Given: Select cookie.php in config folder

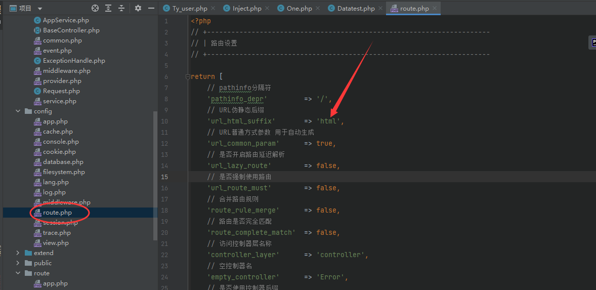Looking at the screenshot, I should click(59, 152).
